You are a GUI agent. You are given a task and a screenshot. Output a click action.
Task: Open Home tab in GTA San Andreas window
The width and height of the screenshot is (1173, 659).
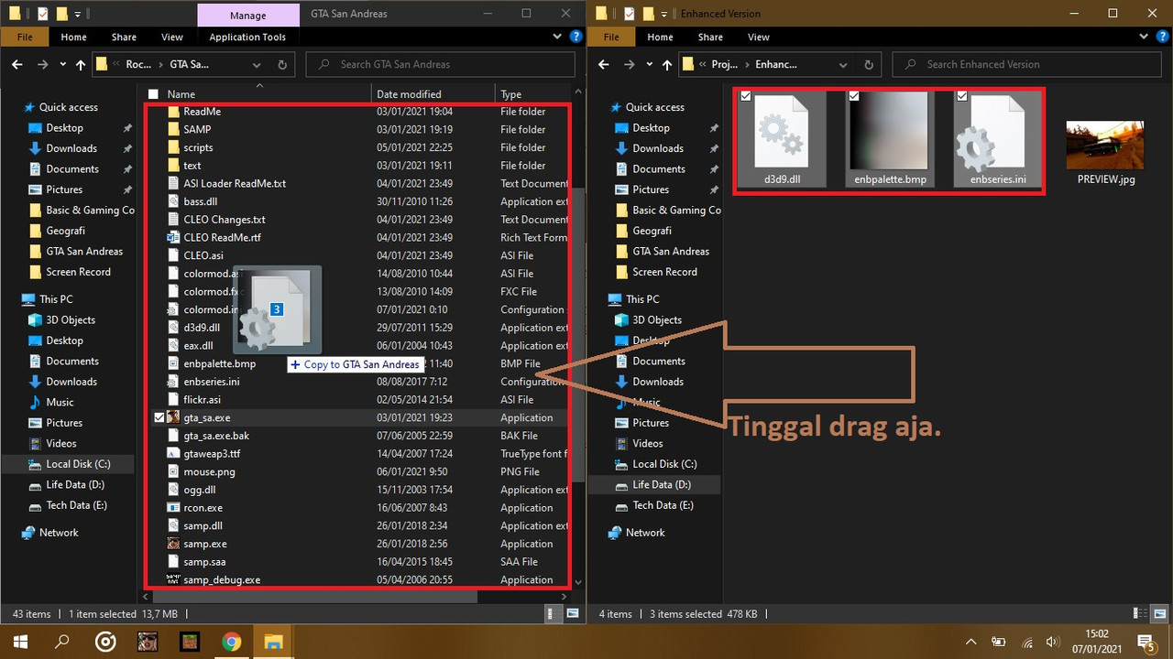(73, 38)
